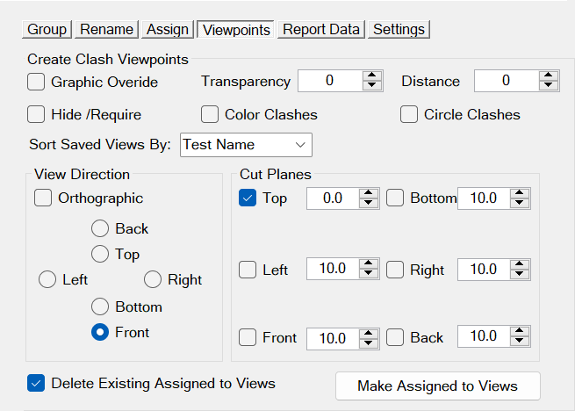Open the Settings tab

[x=399, y=29]
